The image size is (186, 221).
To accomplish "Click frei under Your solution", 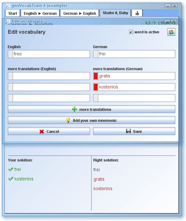I will click(18, 169).
